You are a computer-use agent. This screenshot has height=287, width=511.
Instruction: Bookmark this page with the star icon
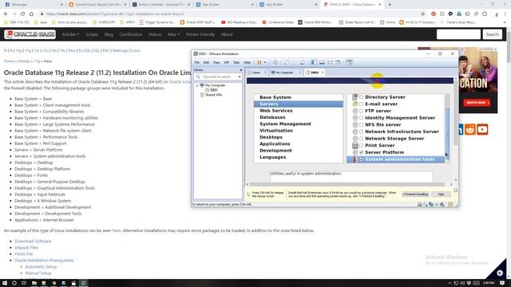[423, 14]
